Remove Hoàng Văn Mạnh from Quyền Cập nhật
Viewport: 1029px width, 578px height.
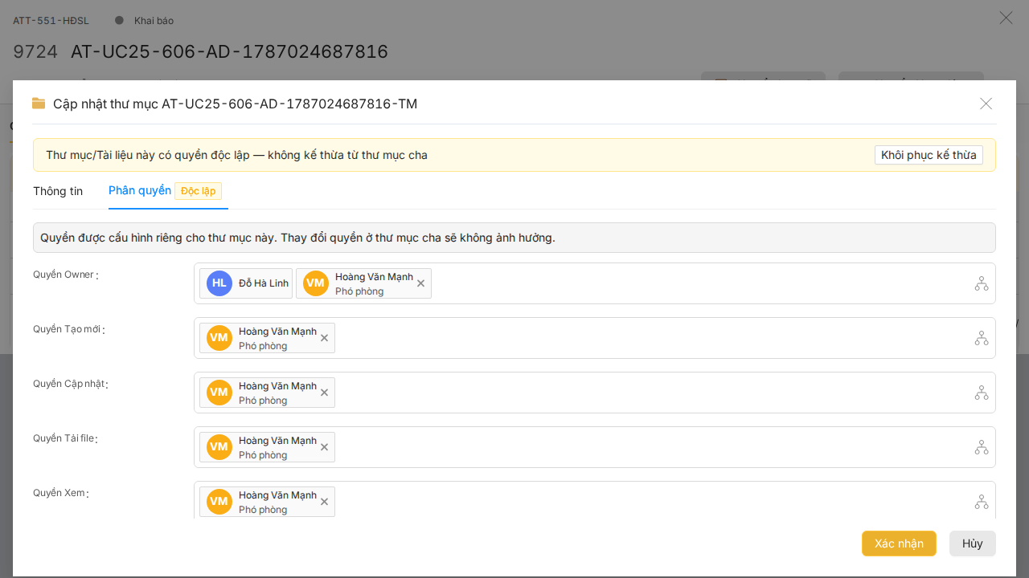point(324,393)
